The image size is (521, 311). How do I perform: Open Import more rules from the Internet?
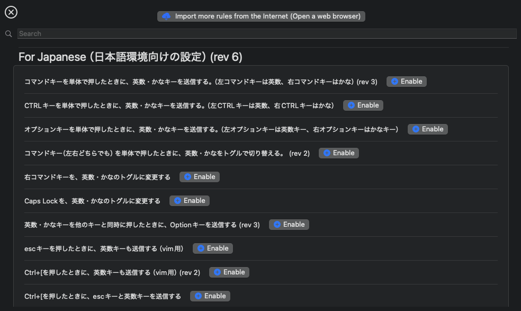[260, 16]
